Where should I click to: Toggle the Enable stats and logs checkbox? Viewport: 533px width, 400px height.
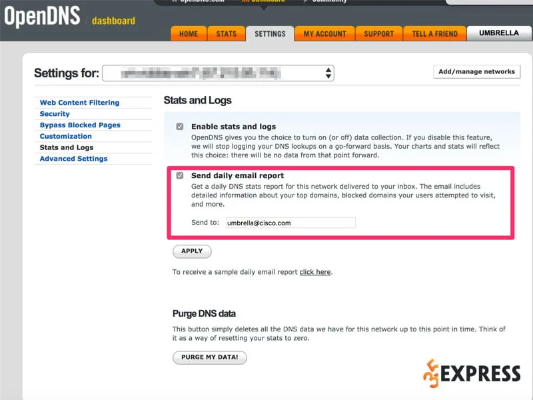pos(180,127)
